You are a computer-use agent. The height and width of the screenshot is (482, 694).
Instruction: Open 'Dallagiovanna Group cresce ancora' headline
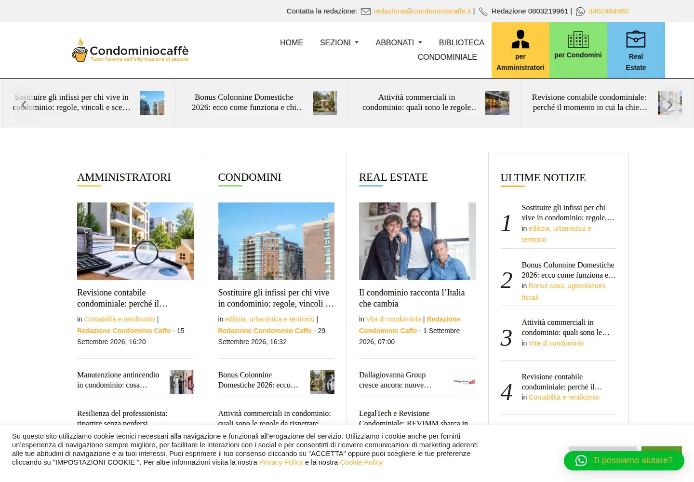click(x=395, y=380)
